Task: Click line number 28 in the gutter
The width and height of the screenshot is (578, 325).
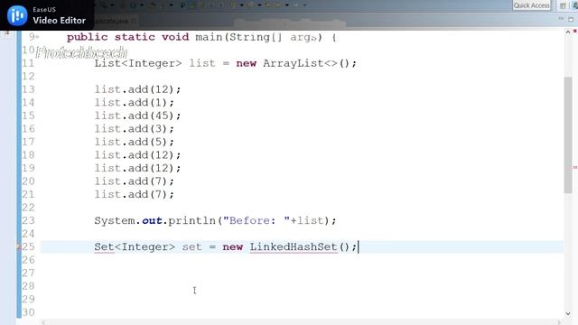Action: 28,286
